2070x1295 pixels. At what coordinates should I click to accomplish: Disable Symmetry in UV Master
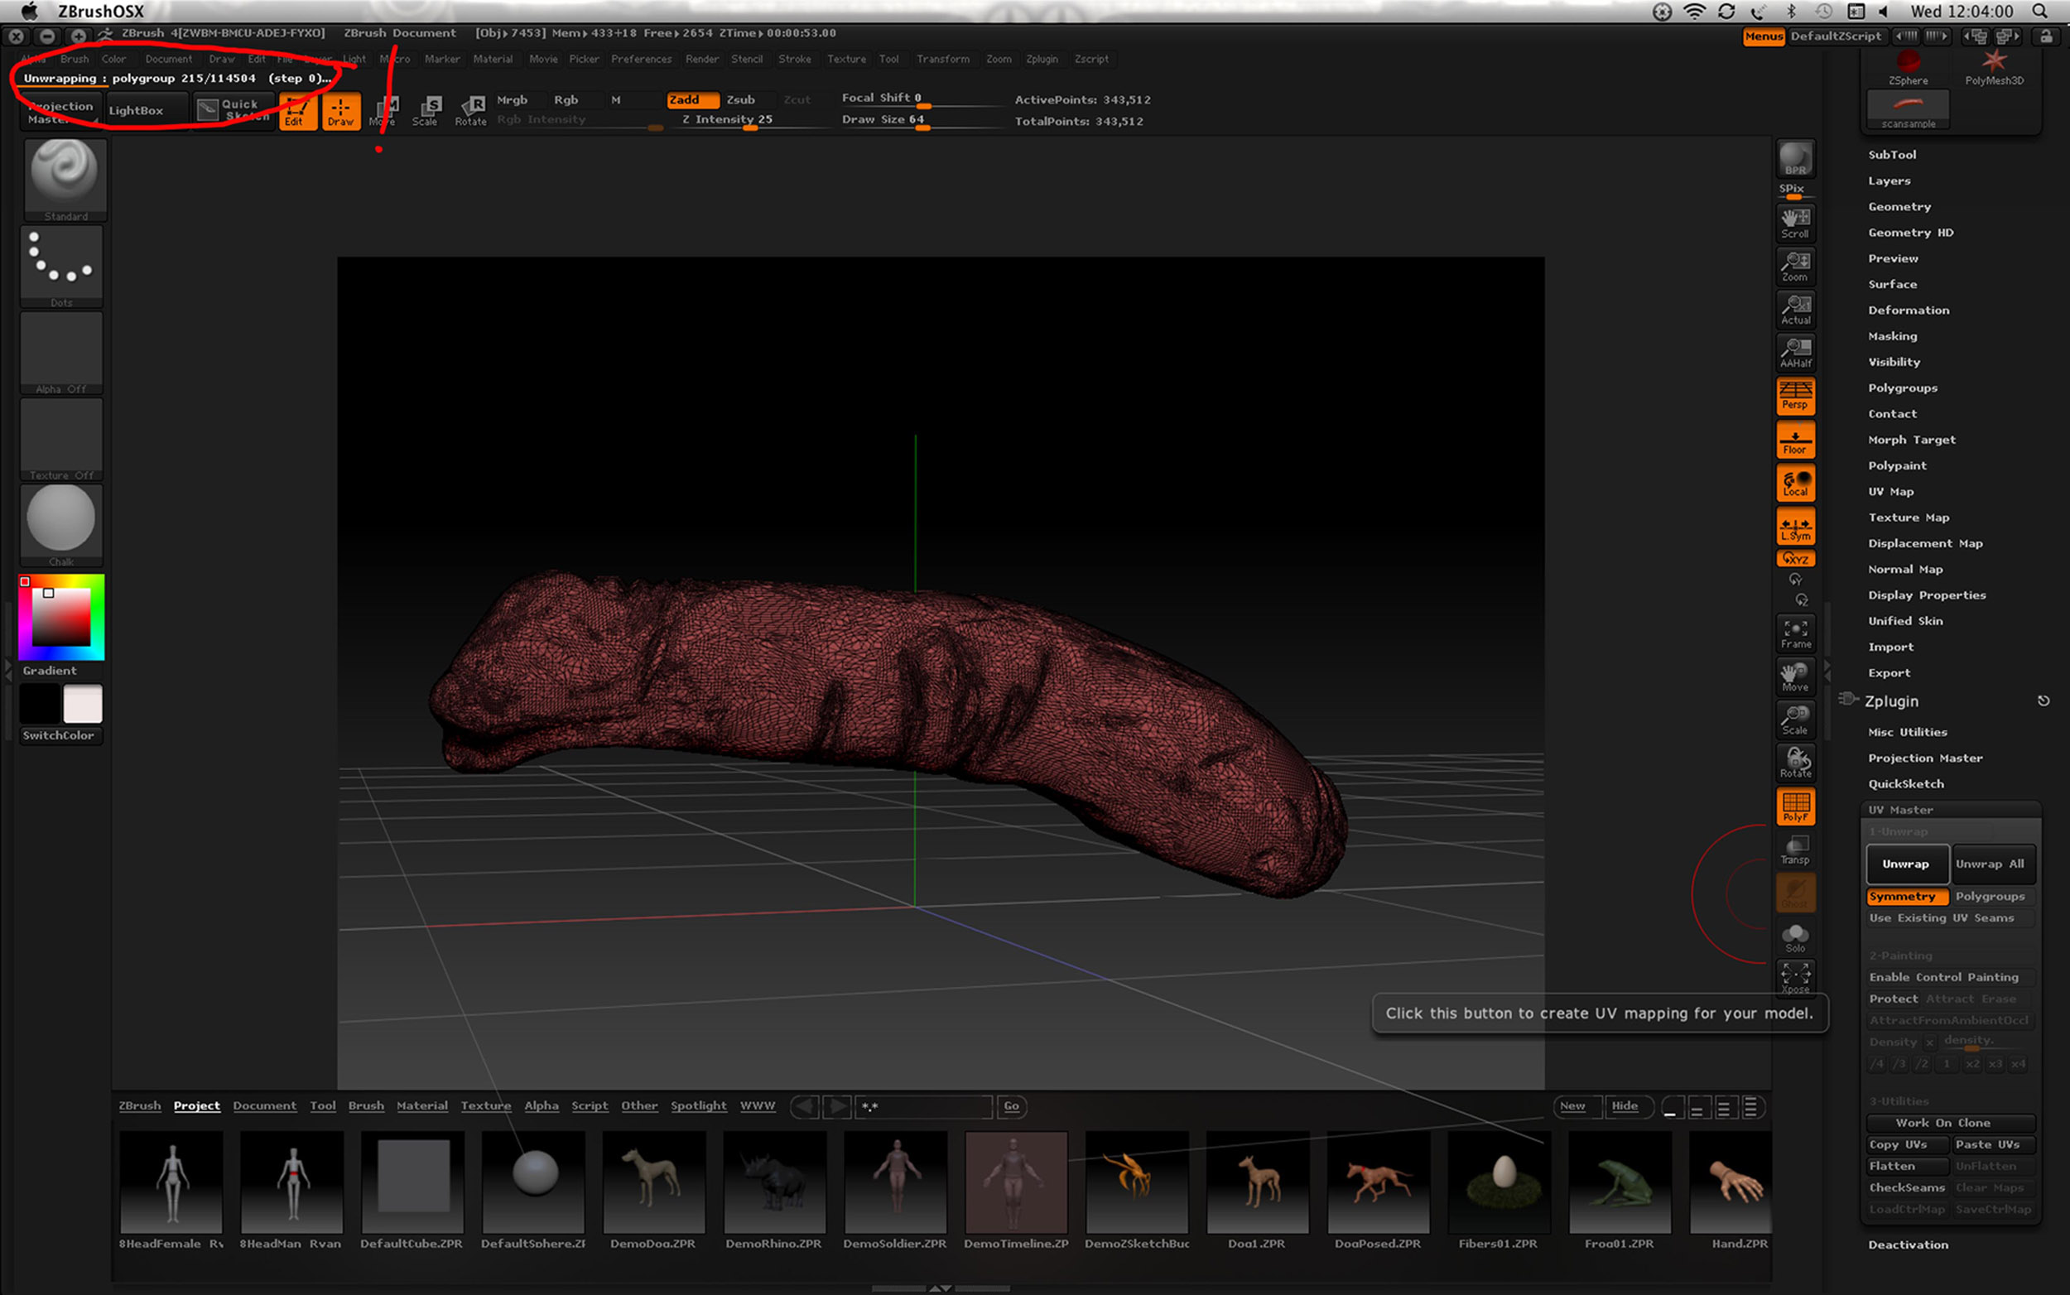(x=1907, y=896)
